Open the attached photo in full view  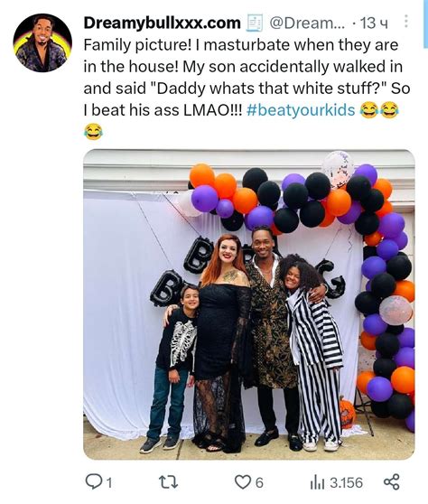point(249,304)
